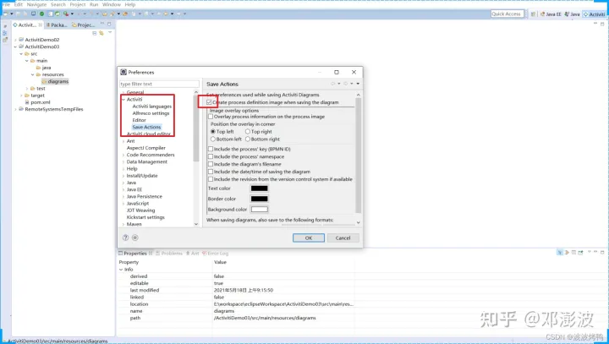The width and height of the screenshot is (609, 344).
Task: Open the Project menu
Action: (78, 5)
